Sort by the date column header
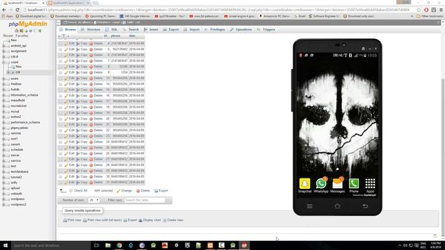 132,36
